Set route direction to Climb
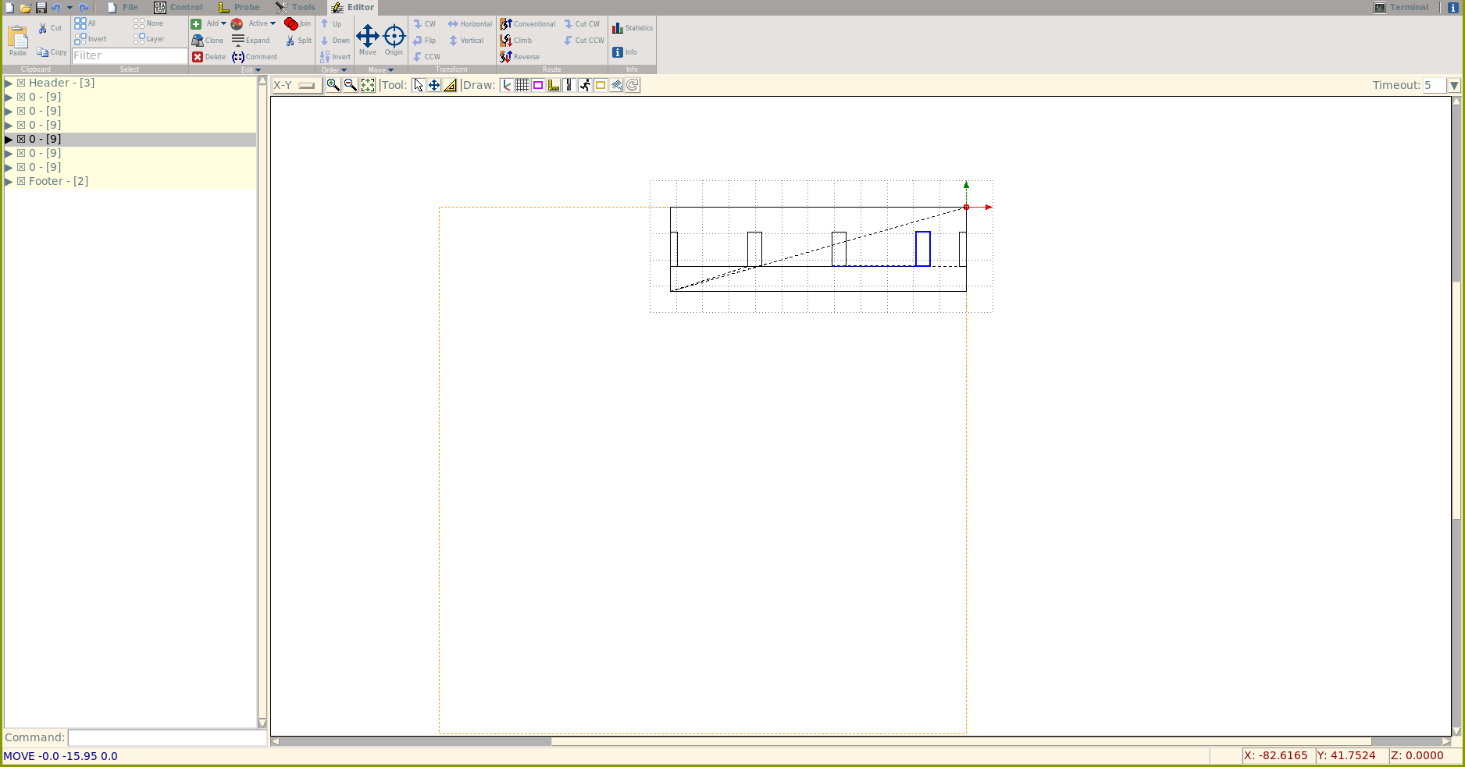Viewport: 1465px width, 767px height. (x=516, y=41)
